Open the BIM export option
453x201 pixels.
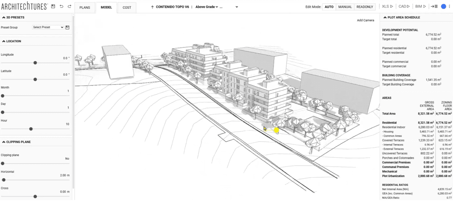tap(420, 6)
